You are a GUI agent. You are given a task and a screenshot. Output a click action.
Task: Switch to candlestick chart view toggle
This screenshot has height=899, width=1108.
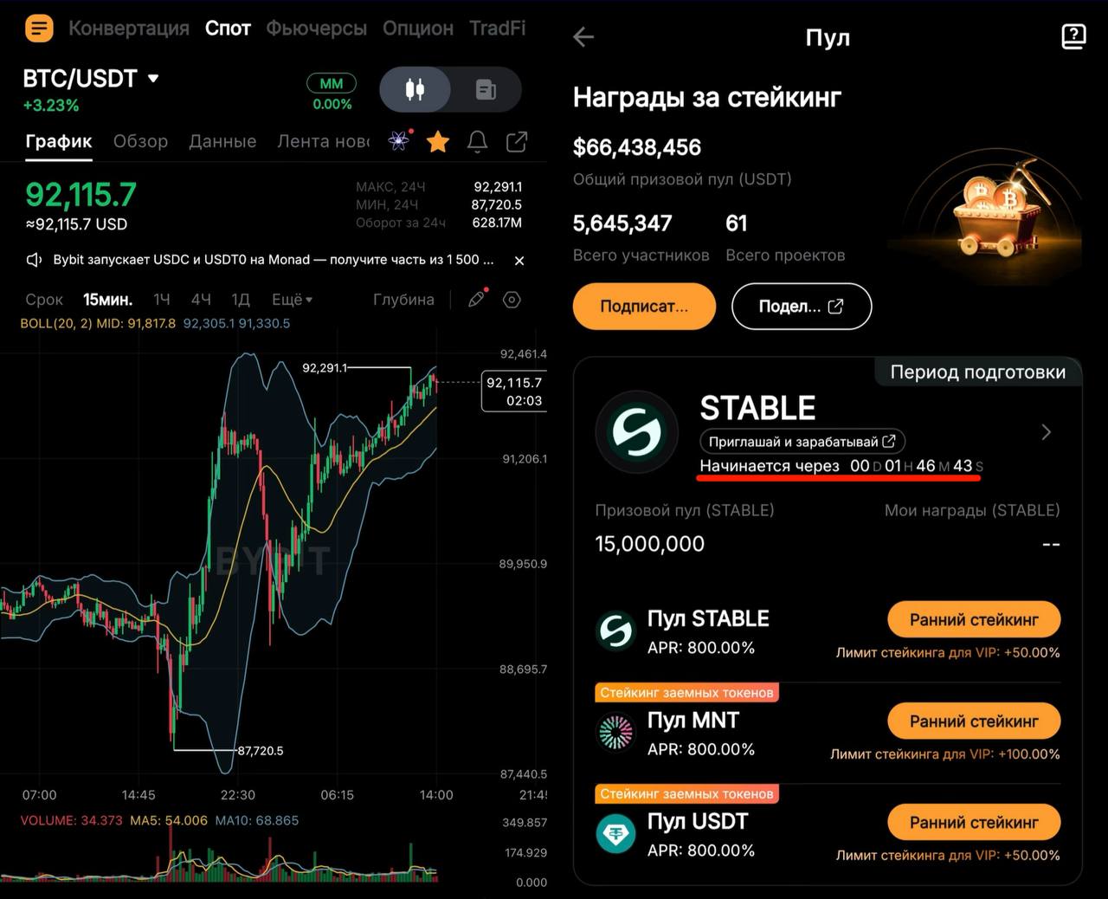[415, 89]
